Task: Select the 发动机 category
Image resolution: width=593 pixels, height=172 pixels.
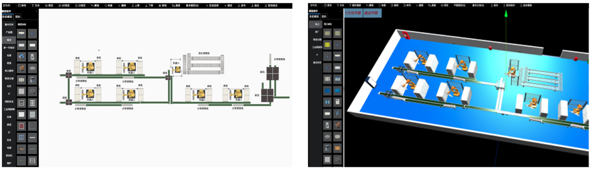Action: coord(9,155)
